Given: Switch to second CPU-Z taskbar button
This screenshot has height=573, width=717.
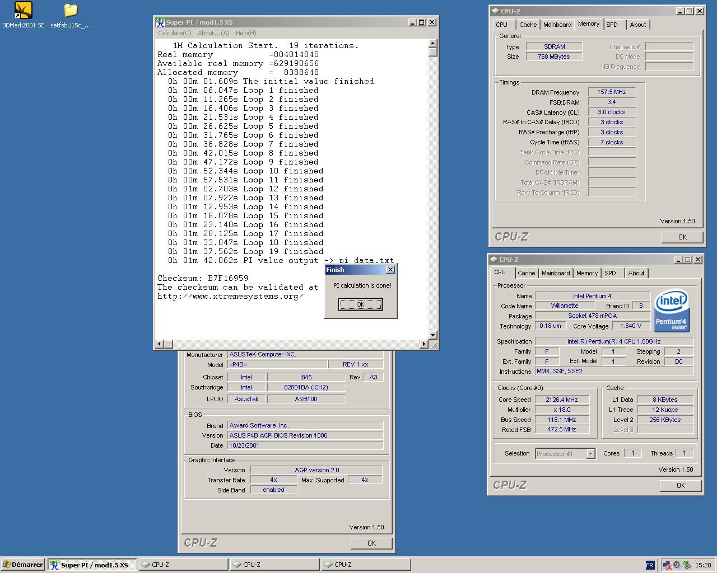Looking at the screenshot, I should pos(274,565).
